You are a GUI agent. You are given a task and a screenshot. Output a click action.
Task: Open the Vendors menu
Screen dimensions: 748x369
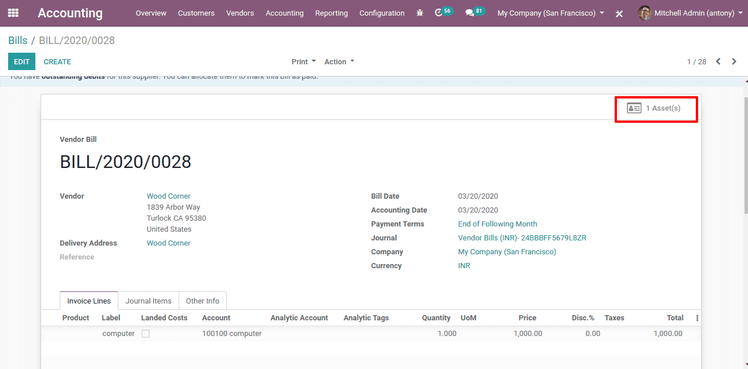tap(240, 13)
